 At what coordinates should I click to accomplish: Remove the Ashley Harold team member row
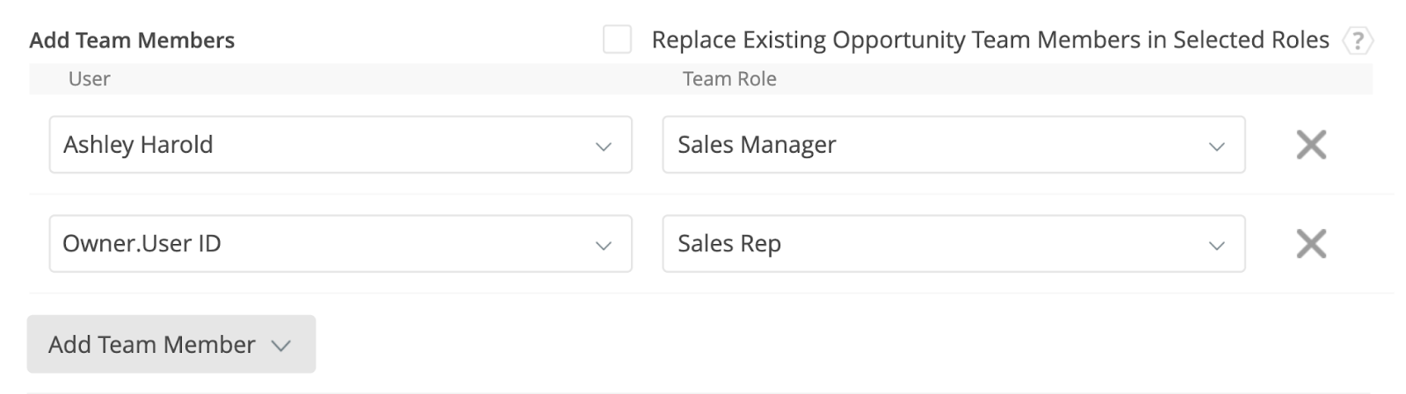click(x=1310, y=145)
